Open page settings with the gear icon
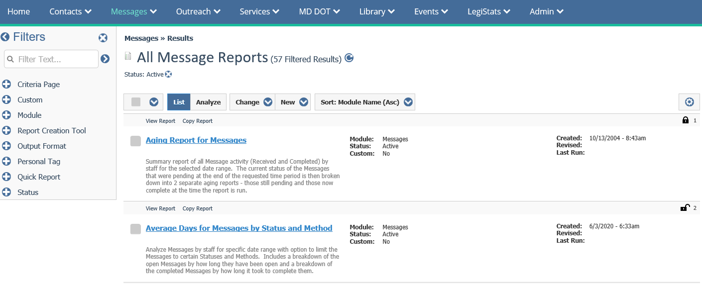 click(x=690, y=102)
